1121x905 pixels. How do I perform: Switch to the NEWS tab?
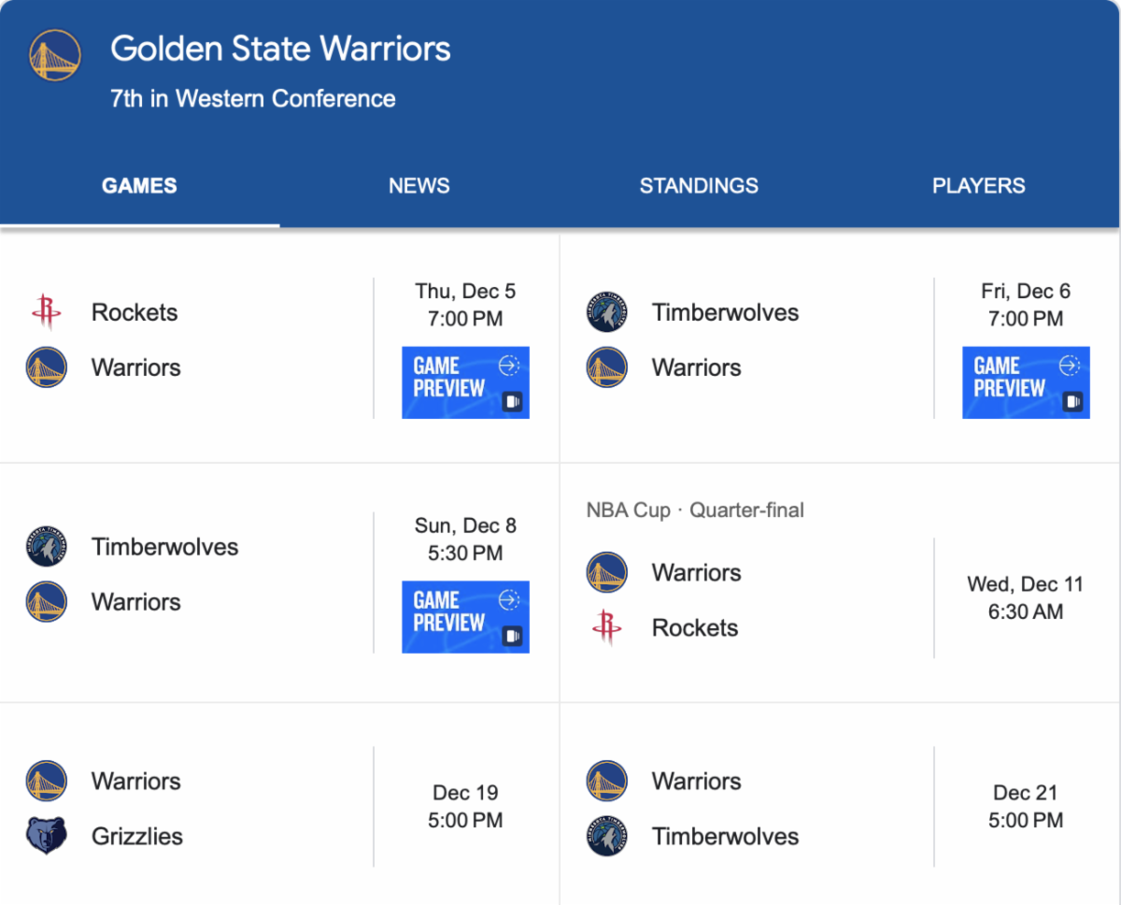point(419,186)
